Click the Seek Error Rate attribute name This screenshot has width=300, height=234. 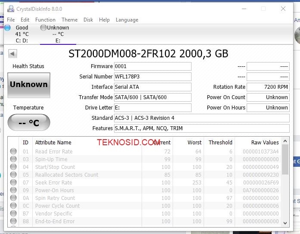coord(53,182)
